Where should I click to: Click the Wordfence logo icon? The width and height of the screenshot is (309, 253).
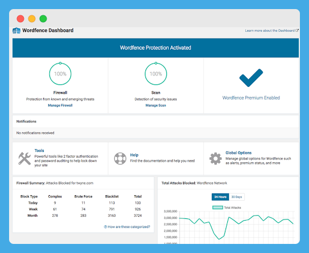pyautogui.click(x=16, y=31)
